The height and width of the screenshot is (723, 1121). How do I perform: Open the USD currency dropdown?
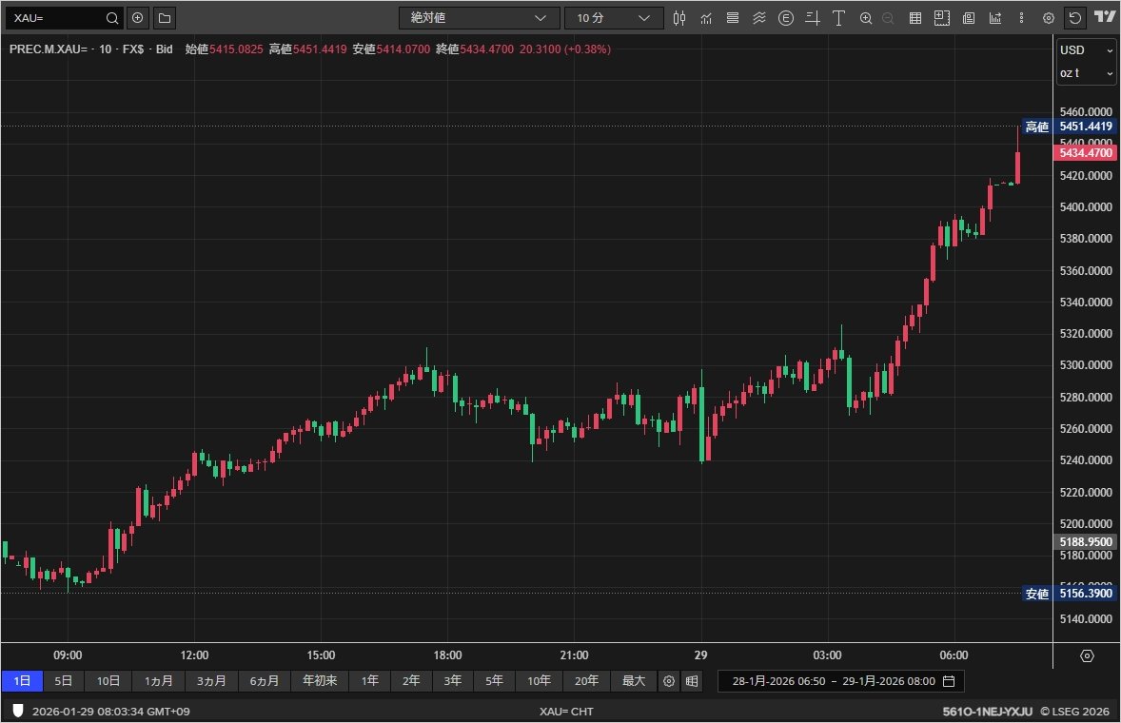pos(1086,50)
